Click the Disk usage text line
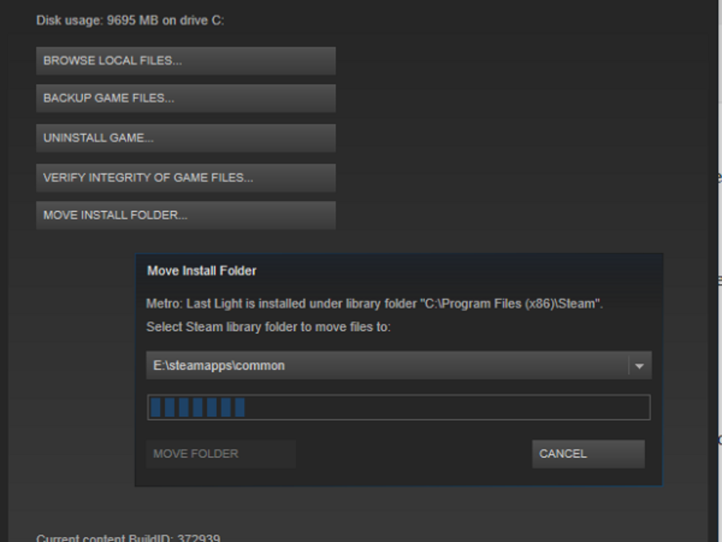722x542 pixels. [x=131, y=20]
